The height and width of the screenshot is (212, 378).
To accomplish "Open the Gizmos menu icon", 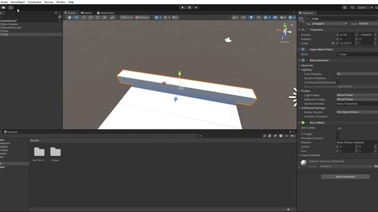I will [x=291, y=17].
